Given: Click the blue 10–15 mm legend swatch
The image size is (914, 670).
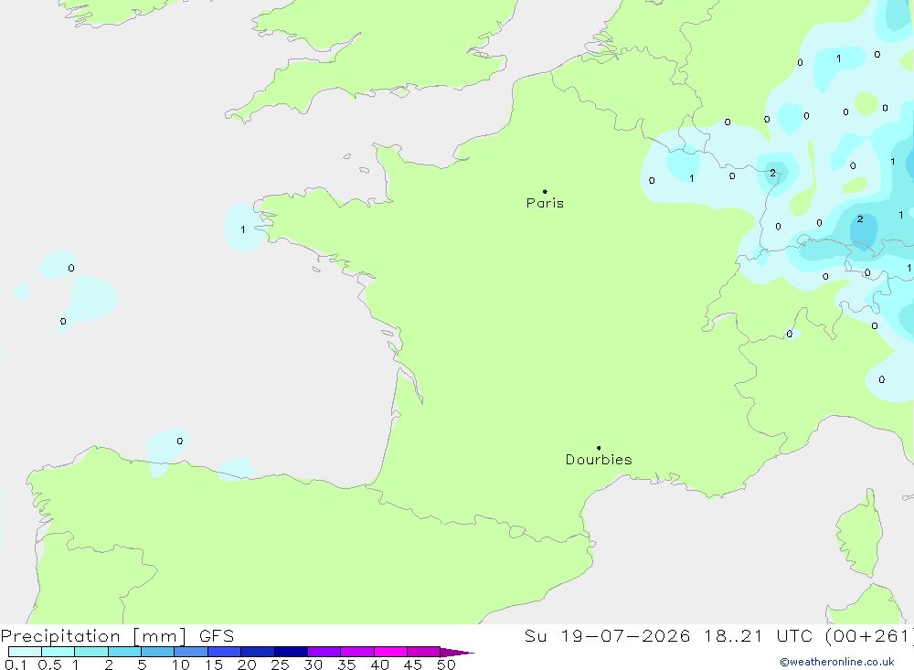Looking at the screenshot, I should 191,652.
